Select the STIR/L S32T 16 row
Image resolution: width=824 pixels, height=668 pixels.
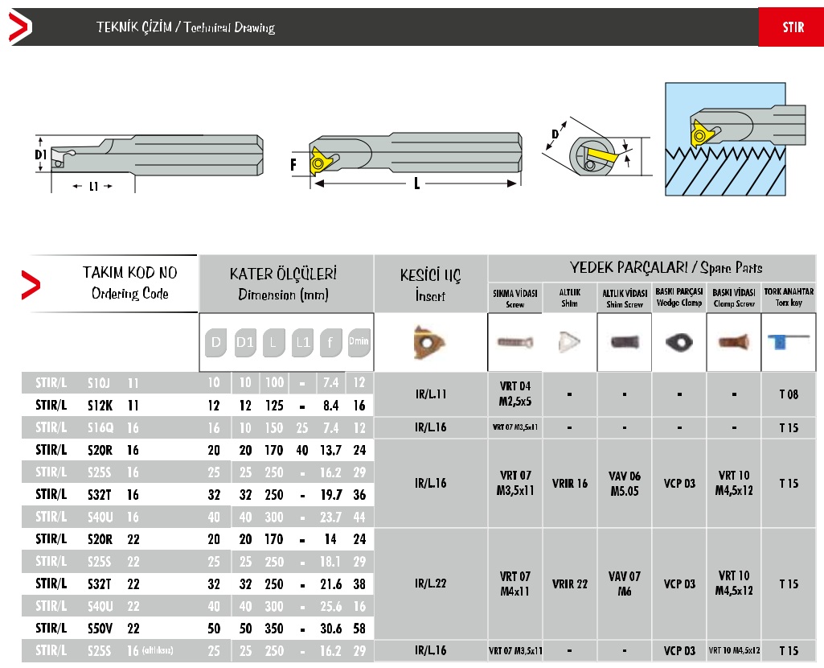click(x=198, y=494)
